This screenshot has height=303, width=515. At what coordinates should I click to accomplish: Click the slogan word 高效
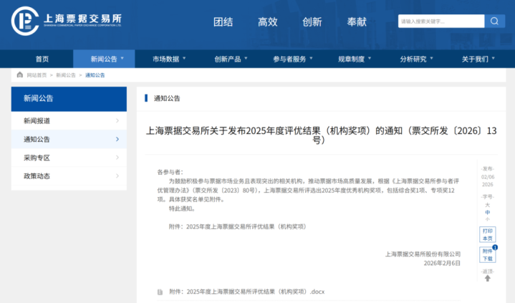pyautogui.click(x=268, y=21)
